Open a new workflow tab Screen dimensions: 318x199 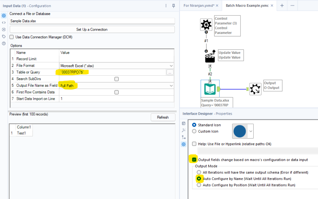pos(282,6)
